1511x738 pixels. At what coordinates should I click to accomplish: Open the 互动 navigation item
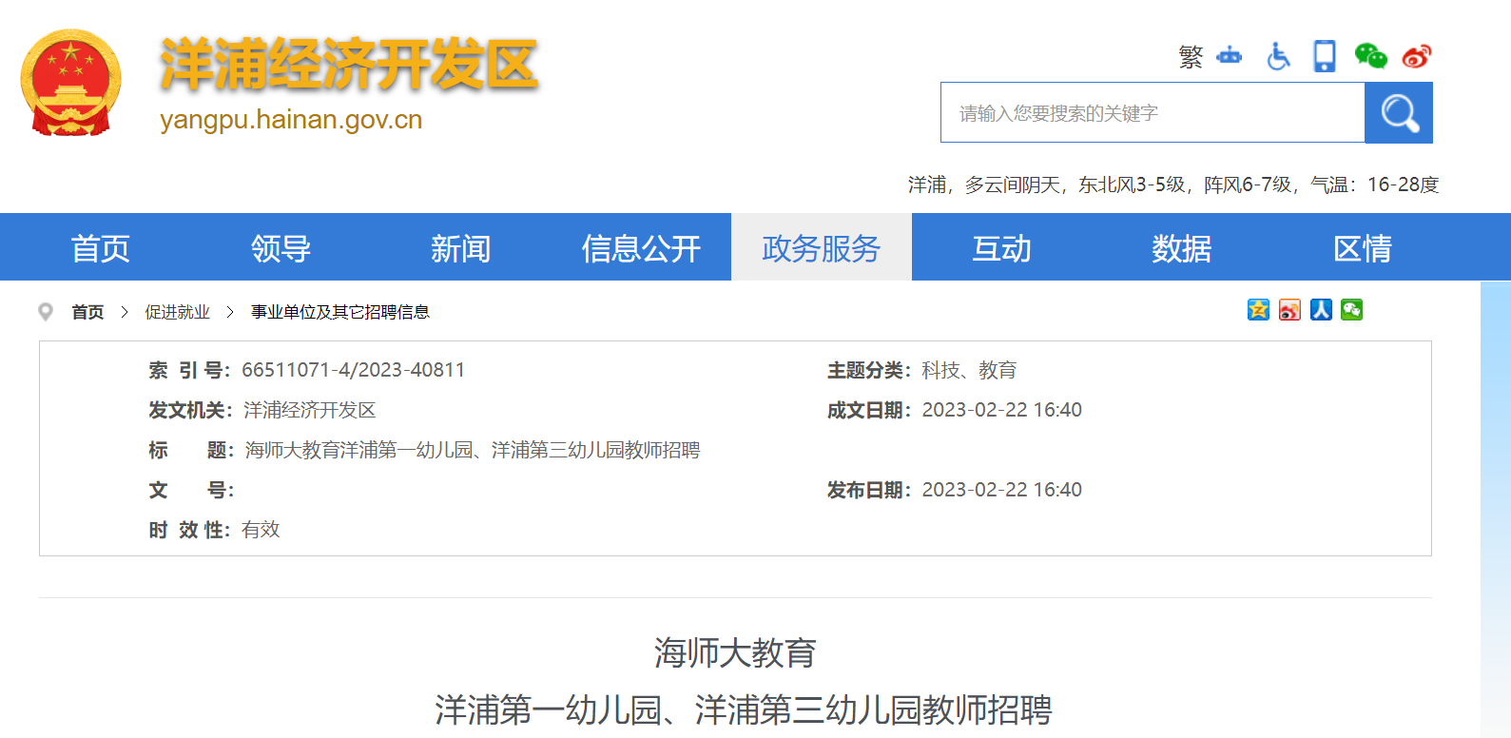click(1002, 248)
